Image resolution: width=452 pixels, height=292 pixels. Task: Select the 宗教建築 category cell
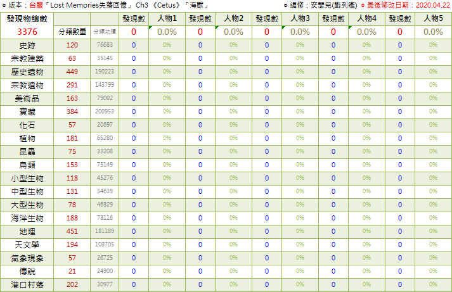click(x=27, y=58)
